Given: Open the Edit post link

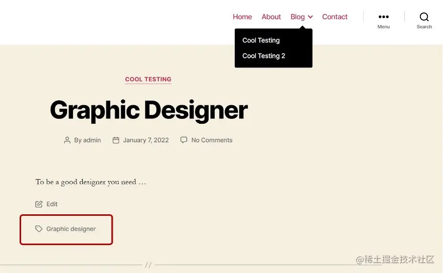Looking at the screenshot, I should (x=52, y=204).
